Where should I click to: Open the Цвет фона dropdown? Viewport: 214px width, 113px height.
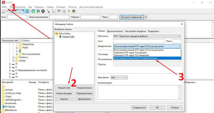tap(119, 78)
